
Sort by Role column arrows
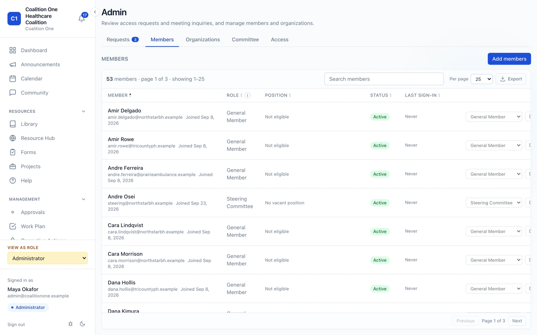241,95
